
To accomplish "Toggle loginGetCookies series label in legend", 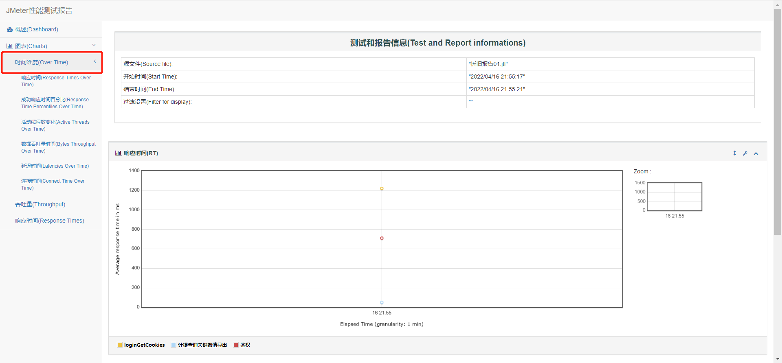I will click(x=145, y=345).
